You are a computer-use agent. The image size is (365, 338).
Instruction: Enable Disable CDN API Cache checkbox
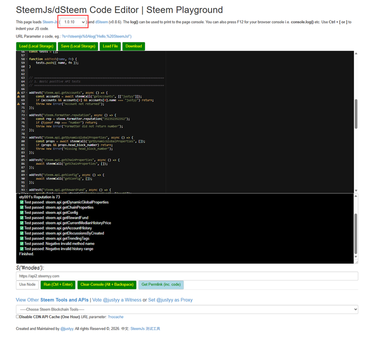pyautogui.click(x=17, y=317)
